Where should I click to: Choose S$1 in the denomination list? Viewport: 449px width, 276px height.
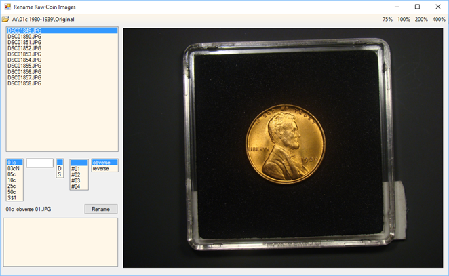[12, 197]
